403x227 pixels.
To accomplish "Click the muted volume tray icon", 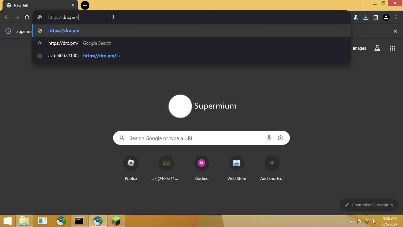I will tap(374, 221).
